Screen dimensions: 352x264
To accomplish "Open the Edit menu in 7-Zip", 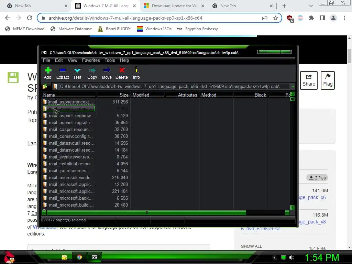I will click(59, 60).
